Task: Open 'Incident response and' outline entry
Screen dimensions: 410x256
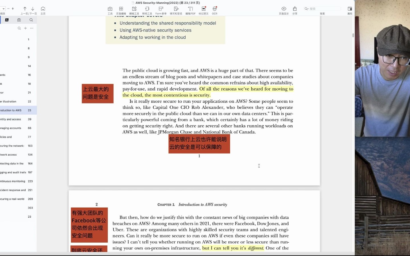Action: [19, 190]
